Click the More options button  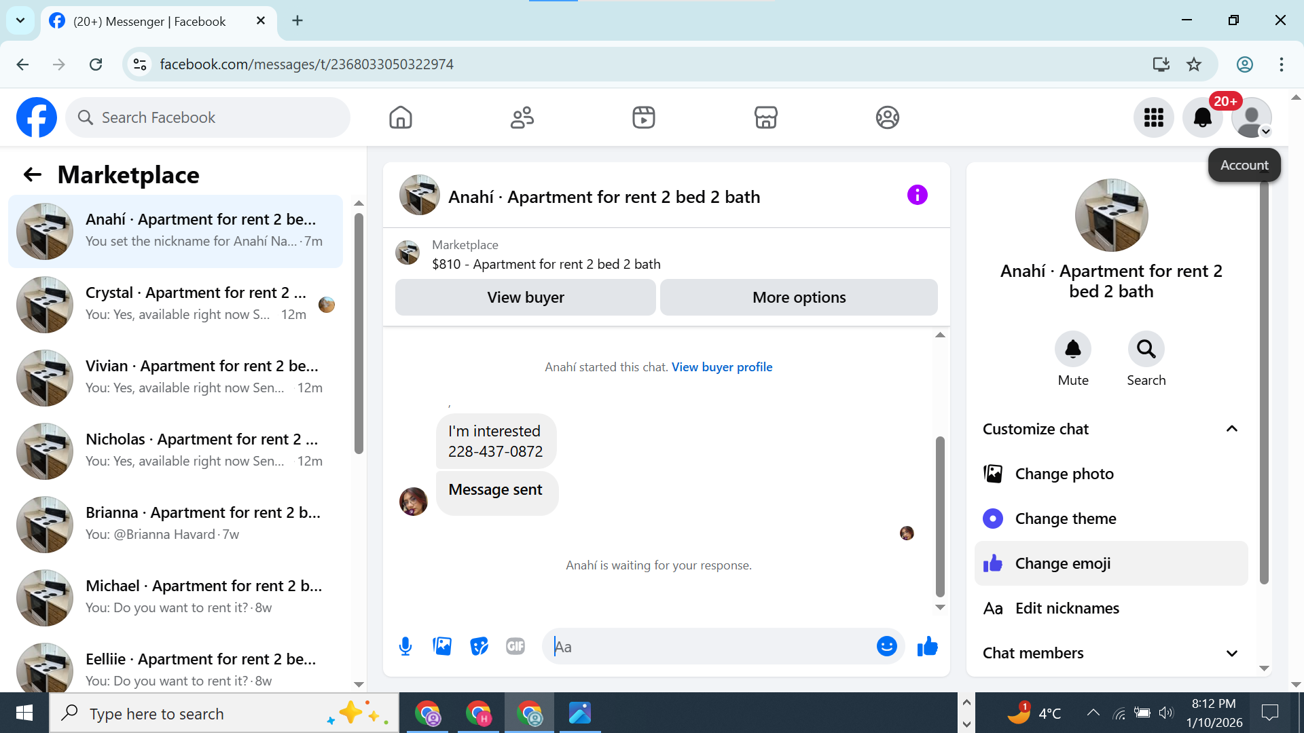[x=799, y=297]
